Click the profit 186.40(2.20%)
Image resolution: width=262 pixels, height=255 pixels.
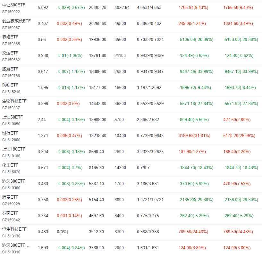click(x=237, y=152)
